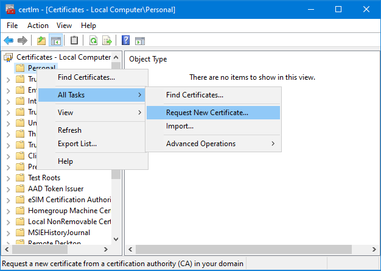This screenshot has width=381, height=271.
Task: Toggle the Show/Hide Console Tree icon
Action: [56, 41]
